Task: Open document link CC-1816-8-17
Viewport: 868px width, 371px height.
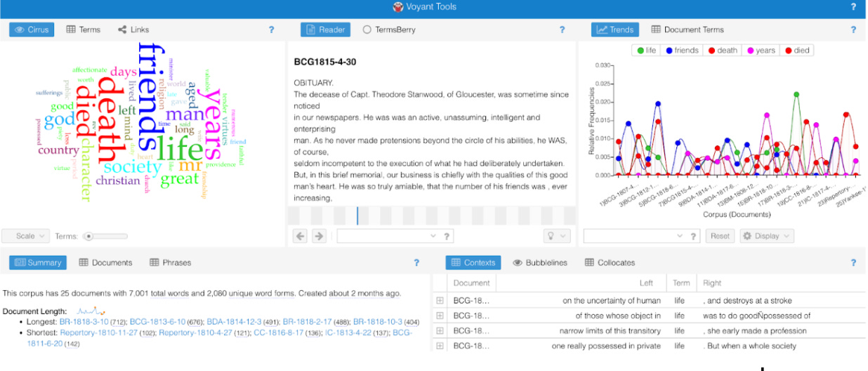Action: 282,332
